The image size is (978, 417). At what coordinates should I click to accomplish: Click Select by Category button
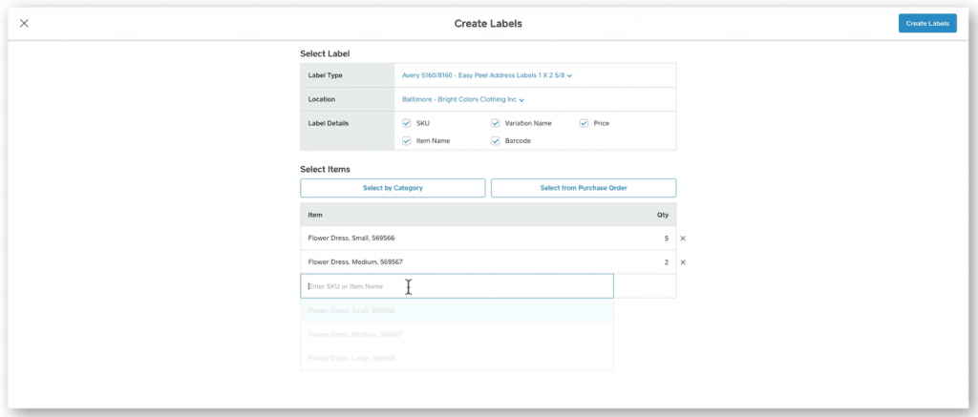[393, 188]
